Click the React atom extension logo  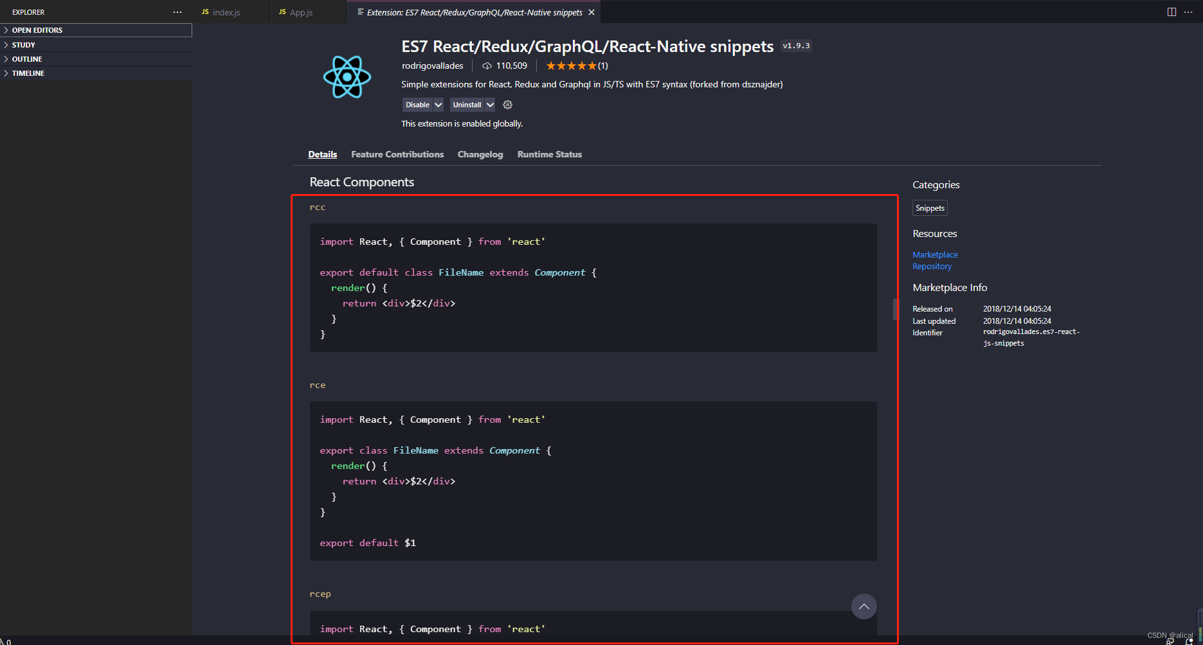tap(347, 77)
